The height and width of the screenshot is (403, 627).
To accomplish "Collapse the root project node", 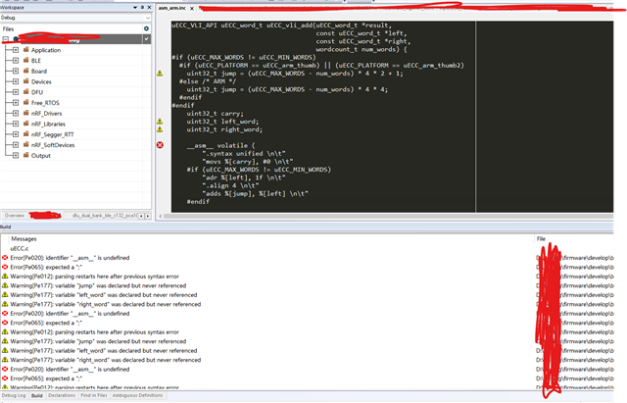I will click(6, 40).
